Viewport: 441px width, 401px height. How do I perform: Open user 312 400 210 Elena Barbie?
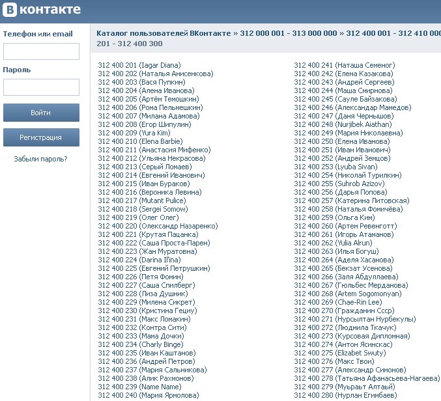pos(140,141)
